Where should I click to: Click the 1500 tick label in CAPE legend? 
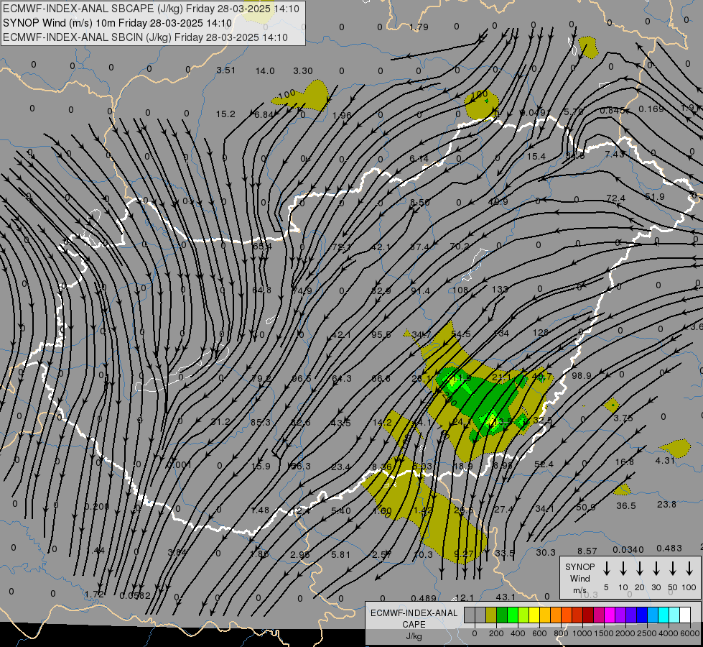tap(603, 633)
